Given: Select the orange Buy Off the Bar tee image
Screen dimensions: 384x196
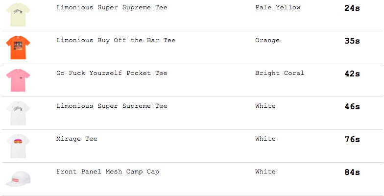Looking at the screenshot, I should coord(18,48).
